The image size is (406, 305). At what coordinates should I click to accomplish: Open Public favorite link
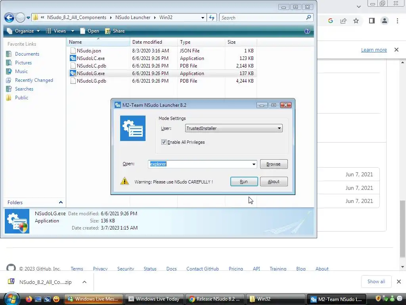pos(21,98)
